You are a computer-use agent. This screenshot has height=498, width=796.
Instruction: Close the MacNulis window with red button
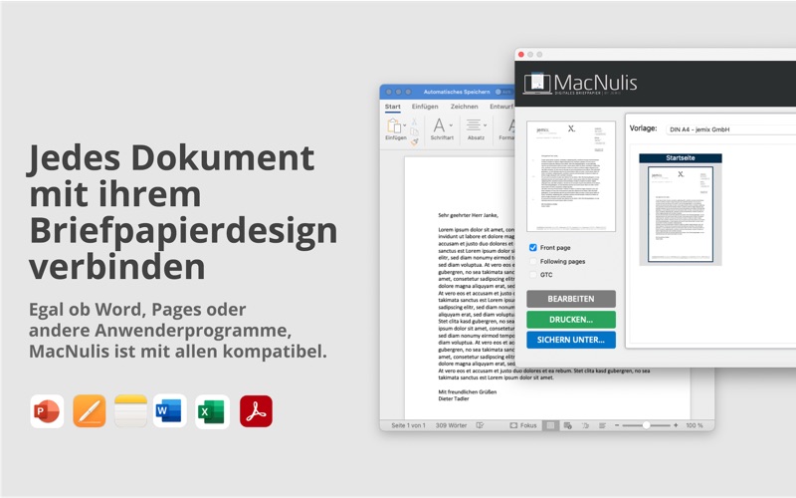[521, 55]
